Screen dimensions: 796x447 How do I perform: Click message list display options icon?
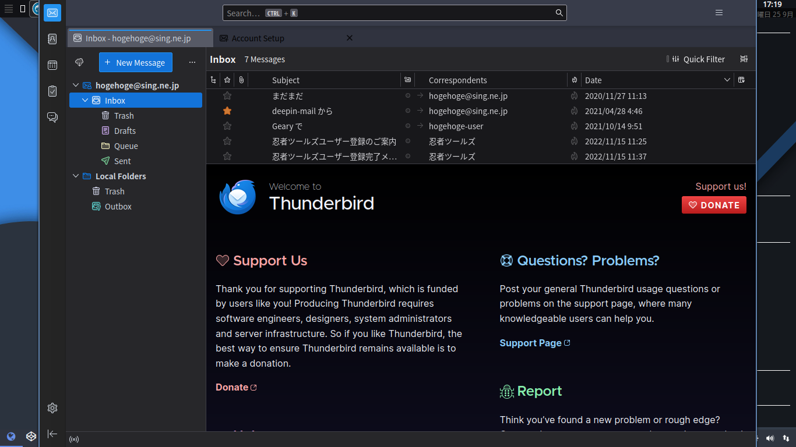pos(744,59)
